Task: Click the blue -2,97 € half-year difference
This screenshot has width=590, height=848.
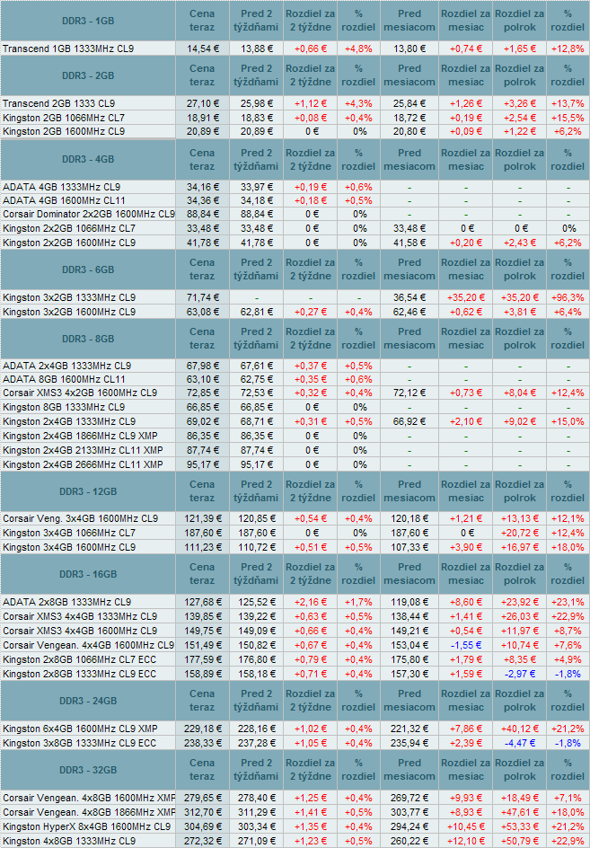Action: coord(520,674)
